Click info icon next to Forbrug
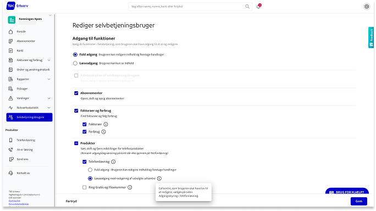The height and width of the screenshot is (211, 376). pos(103,132)
